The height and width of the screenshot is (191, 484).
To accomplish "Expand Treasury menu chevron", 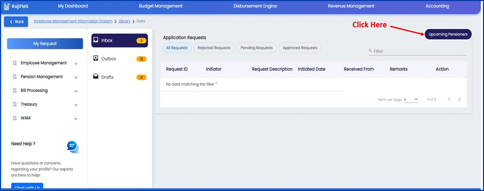I will pyautogui.click(x=76, y=105).
